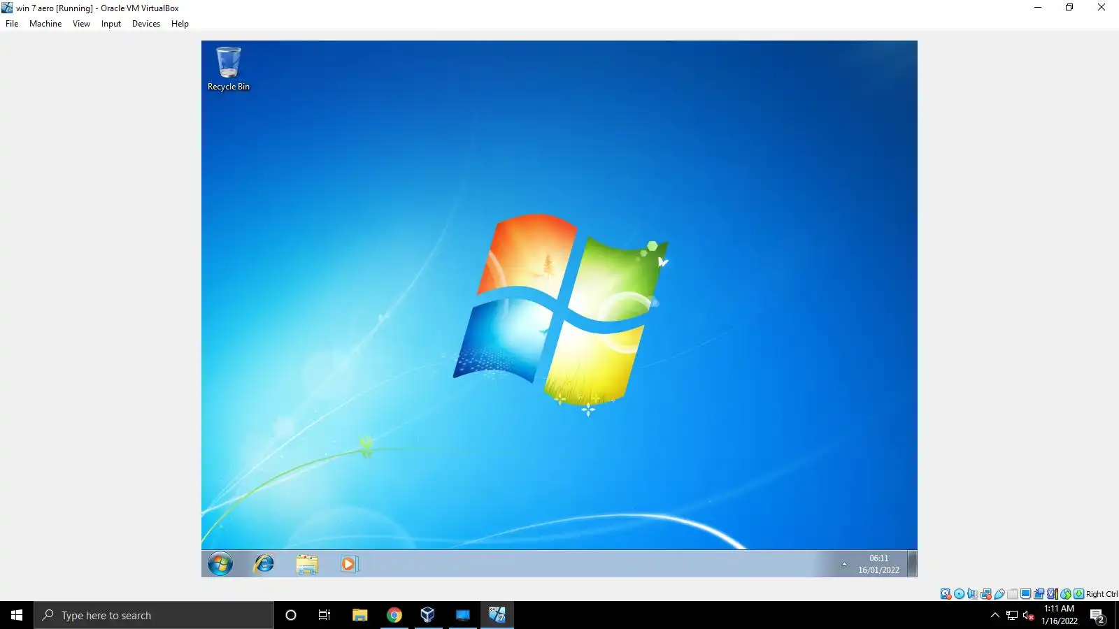Open host clock showing 1:11 AM
Image resolution: width=1119 pixels, height=629 pixels.
coord(1060,615)
